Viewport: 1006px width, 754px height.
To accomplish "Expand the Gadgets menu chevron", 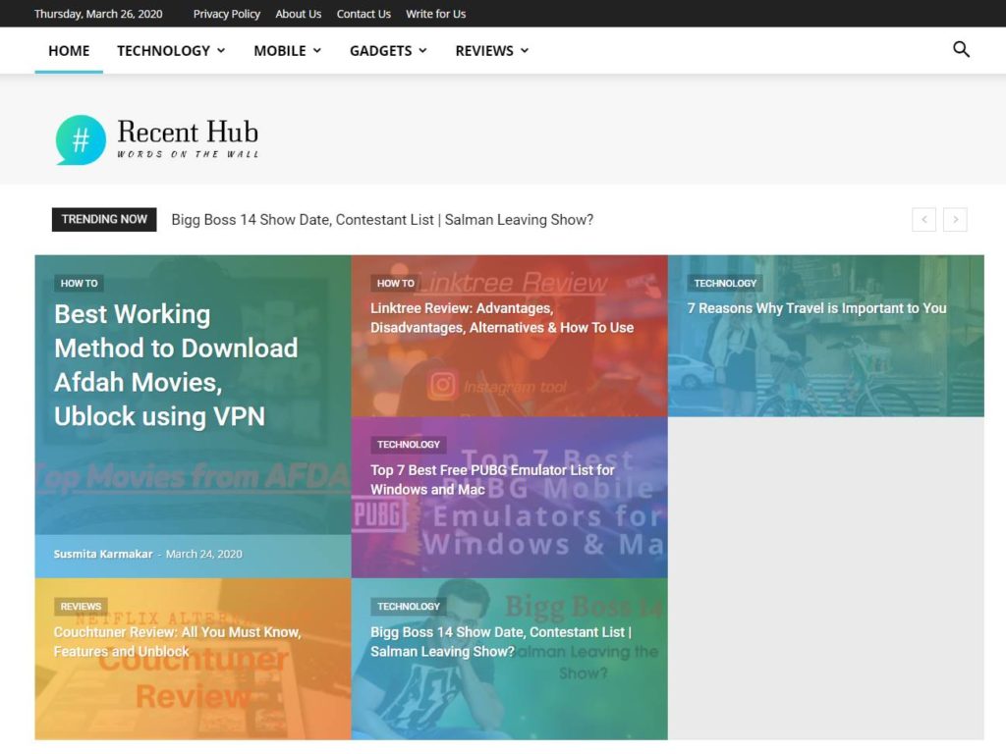I will point(422,50).
